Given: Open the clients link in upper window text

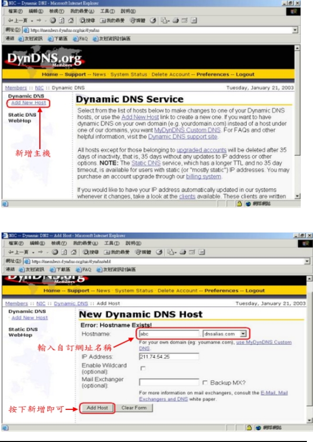Looking at the screenshot, I should 187,197.
